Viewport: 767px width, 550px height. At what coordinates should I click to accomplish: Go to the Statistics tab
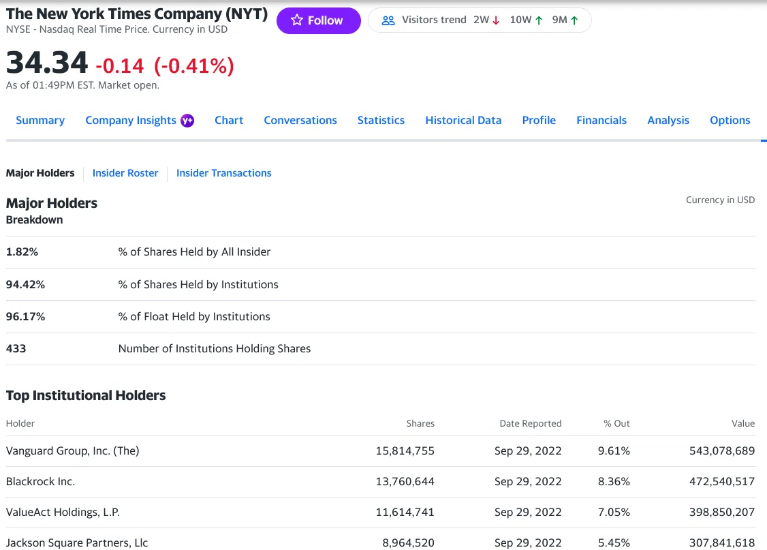(381, 121)
